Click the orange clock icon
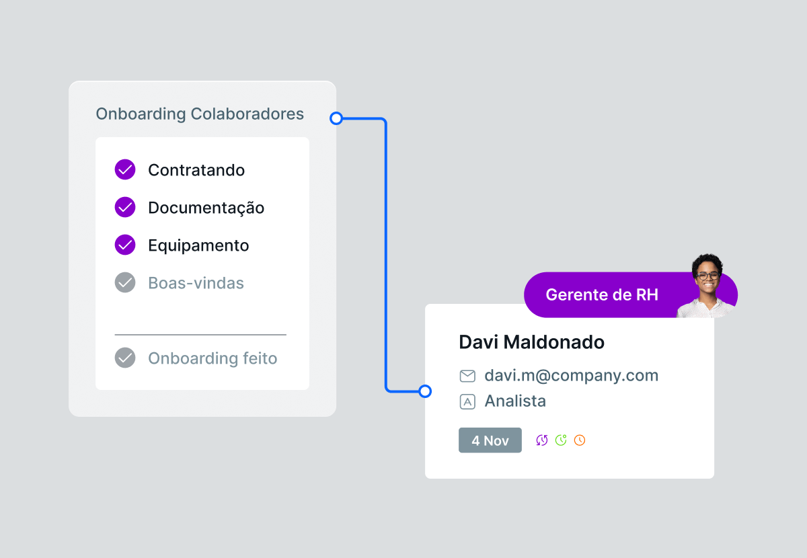 point(580,440)
